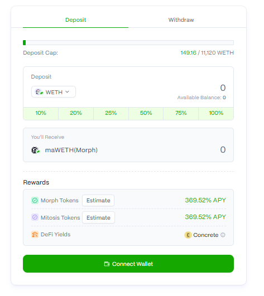
Task: Select the 10% amount option
Action: click(x=41, y=113)
